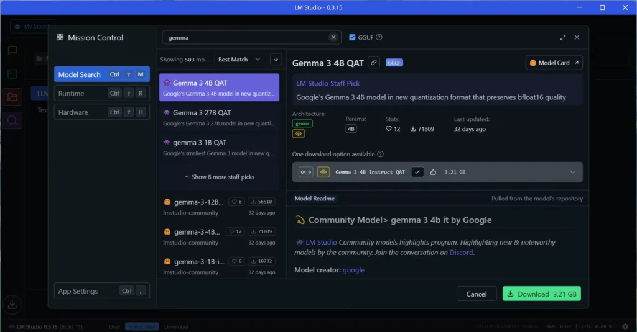Viewport: 637px width, 332px height.
Task: Copy the Gemma 3 4B QAT model link
Action: (x=374, y=63)
